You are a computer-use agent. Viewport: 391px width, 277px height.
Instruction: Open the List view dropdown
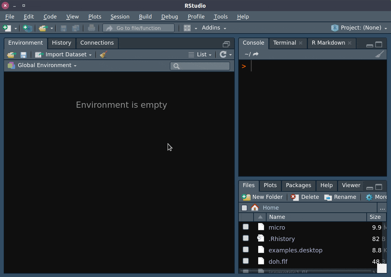click(200, 54)
